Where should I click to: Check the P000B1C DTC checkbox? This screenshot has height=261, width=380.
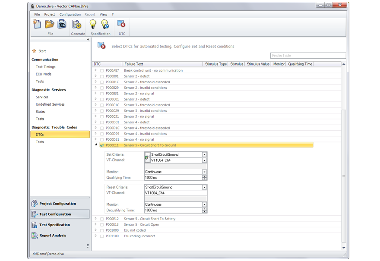[102, 82]
